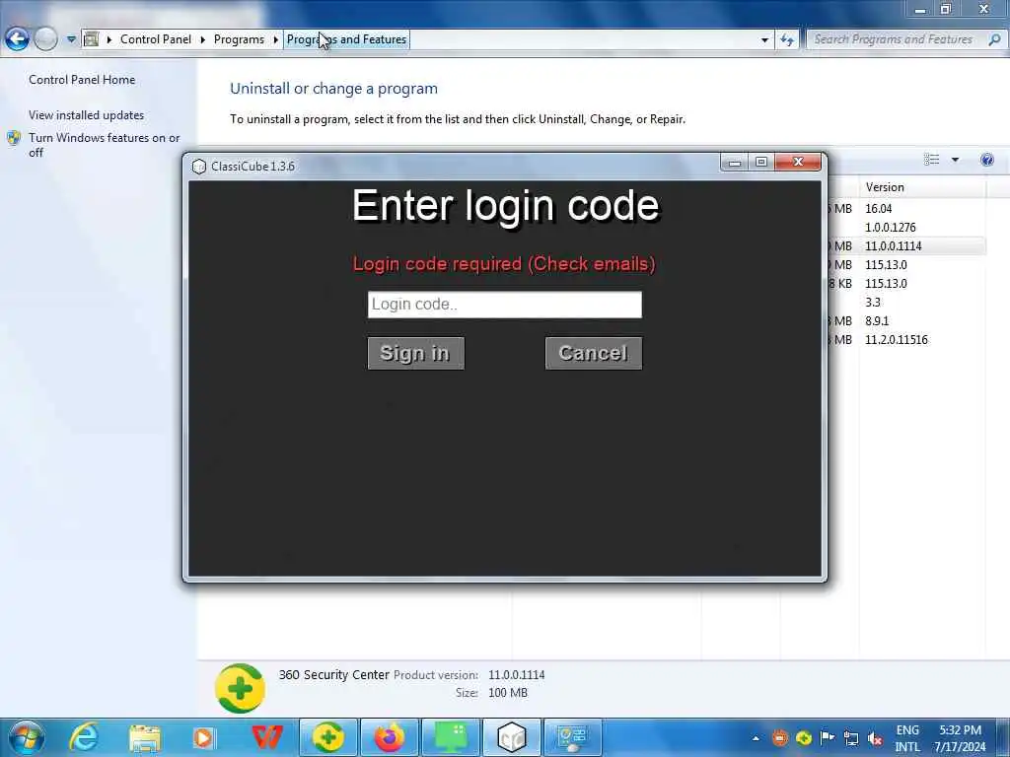This screenshot has width=1010, height=757.
Task: Click the Explorer forward arrow button
Action: (45, 39)
